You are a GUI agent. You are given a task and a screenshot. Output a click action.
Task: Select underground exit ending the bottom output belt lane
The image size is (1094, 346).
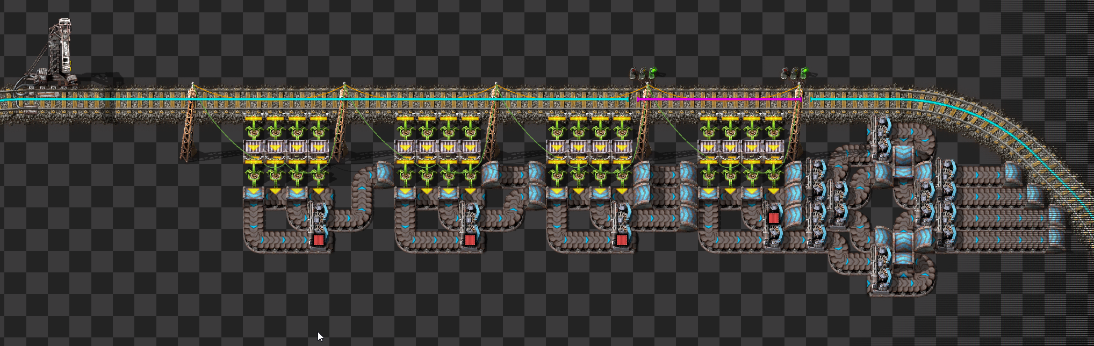1056,238
